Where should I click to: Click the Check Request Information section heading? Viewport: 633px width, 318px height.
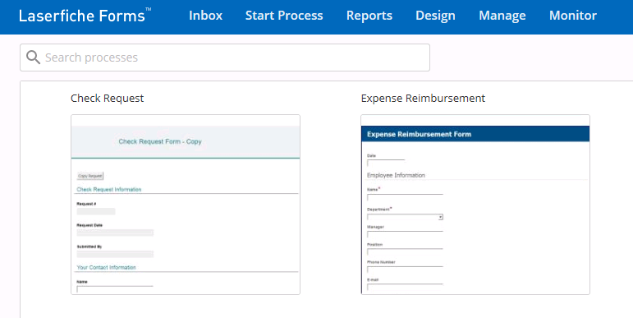109,190
